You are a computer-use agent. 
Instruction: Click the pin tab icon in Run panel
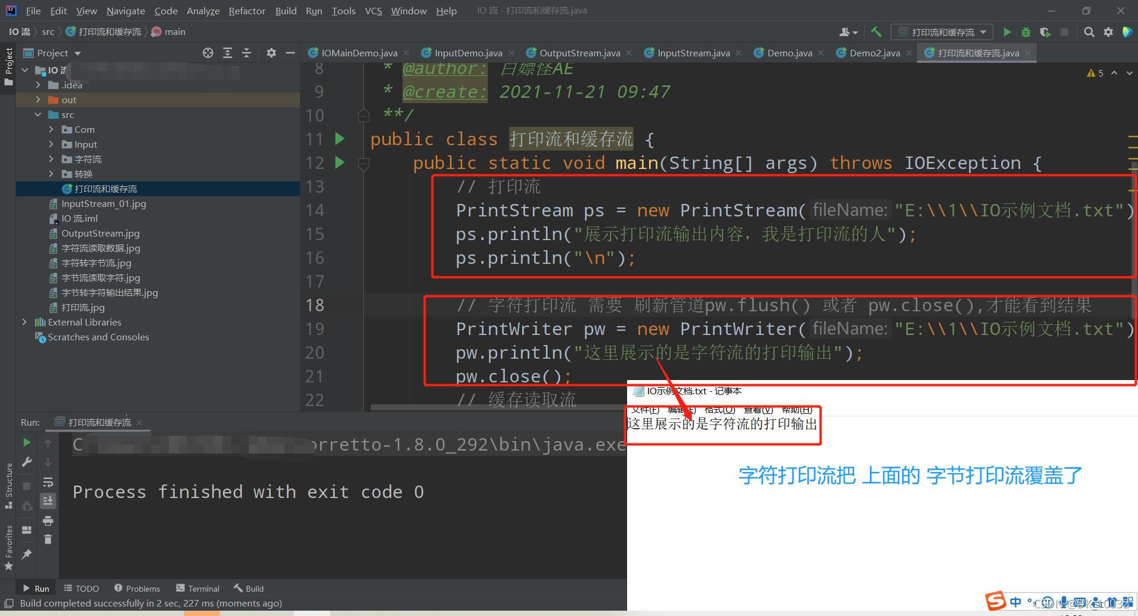coord(27,554)
